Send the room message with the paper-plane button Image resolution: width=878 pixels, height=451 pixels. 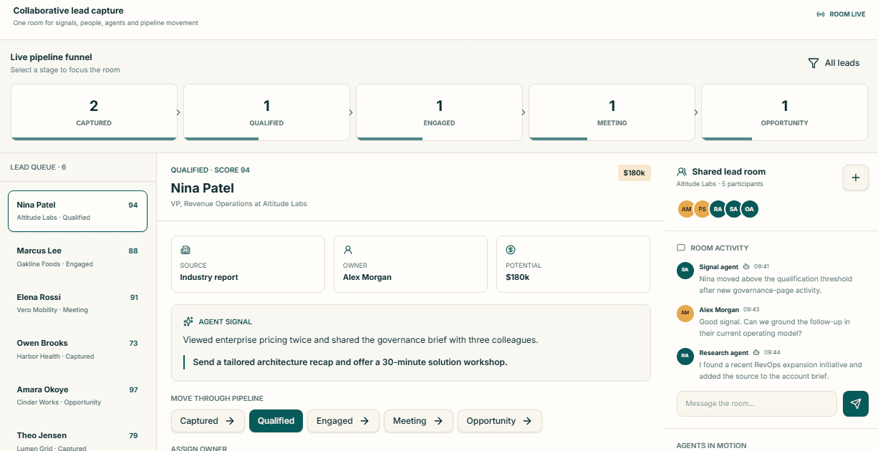pyautogui.click(x=856, y=404)
